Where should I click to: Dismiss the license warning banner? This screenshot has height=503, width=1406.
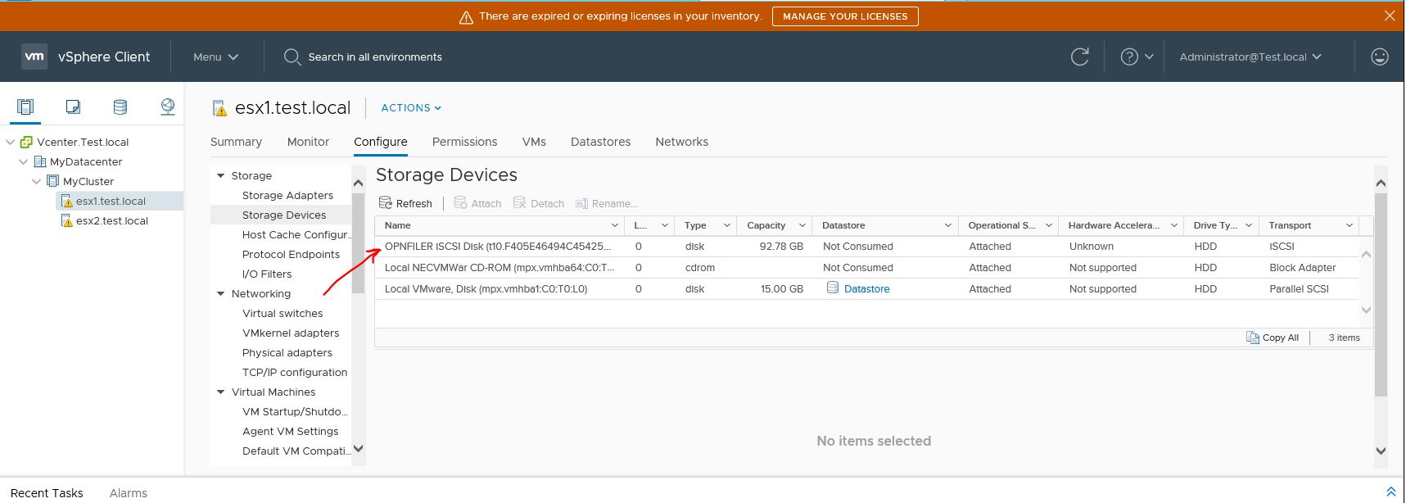click(1390, 16)
